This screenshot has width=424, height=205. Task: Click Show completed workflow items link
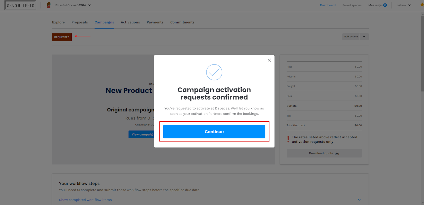85,200
